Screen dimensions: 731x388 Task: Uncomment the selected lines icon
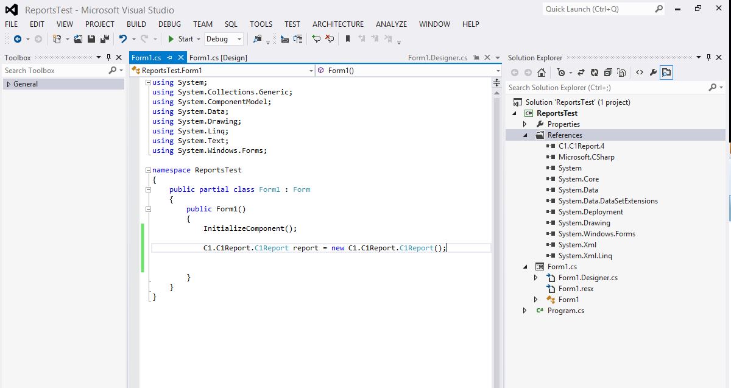pos(330,39)
